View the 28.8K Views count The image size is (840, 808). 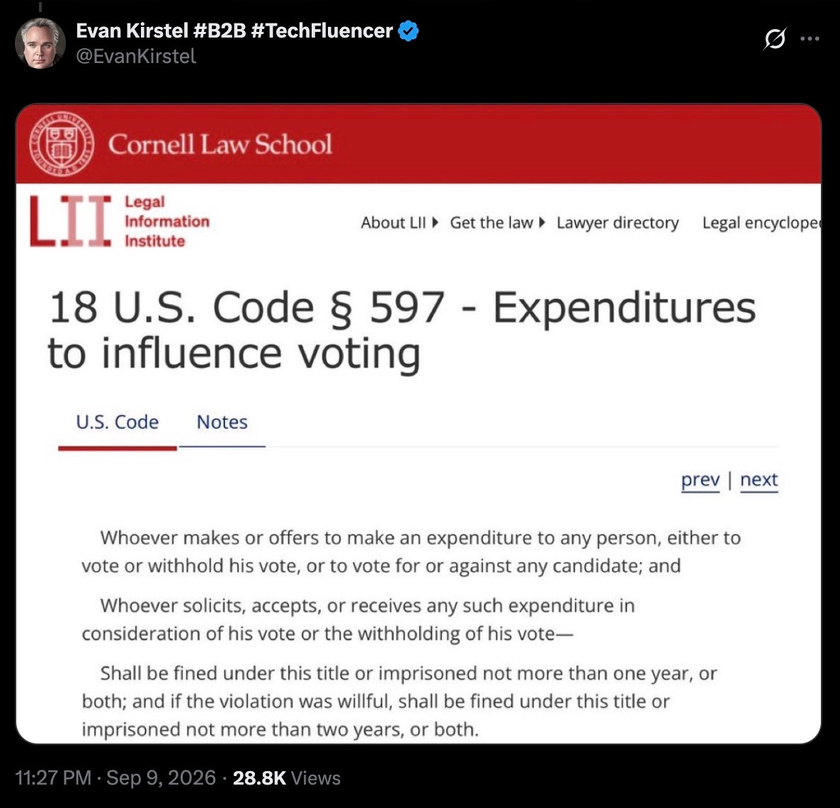(287, 778)
